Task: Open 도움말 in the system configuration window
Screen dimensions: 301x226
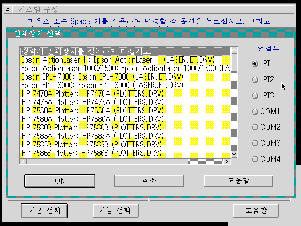Action: (x=256, y=210)
